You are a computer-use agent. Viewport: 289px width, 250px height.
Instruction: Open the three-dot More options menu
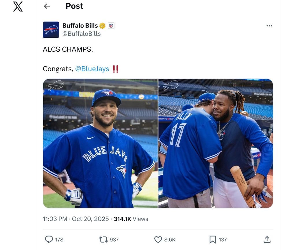[x=269, y=26]
